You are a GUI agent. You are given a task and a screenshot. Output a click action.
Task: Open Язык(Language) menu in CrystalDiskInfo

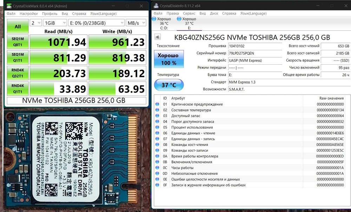[x=253, y=13]
